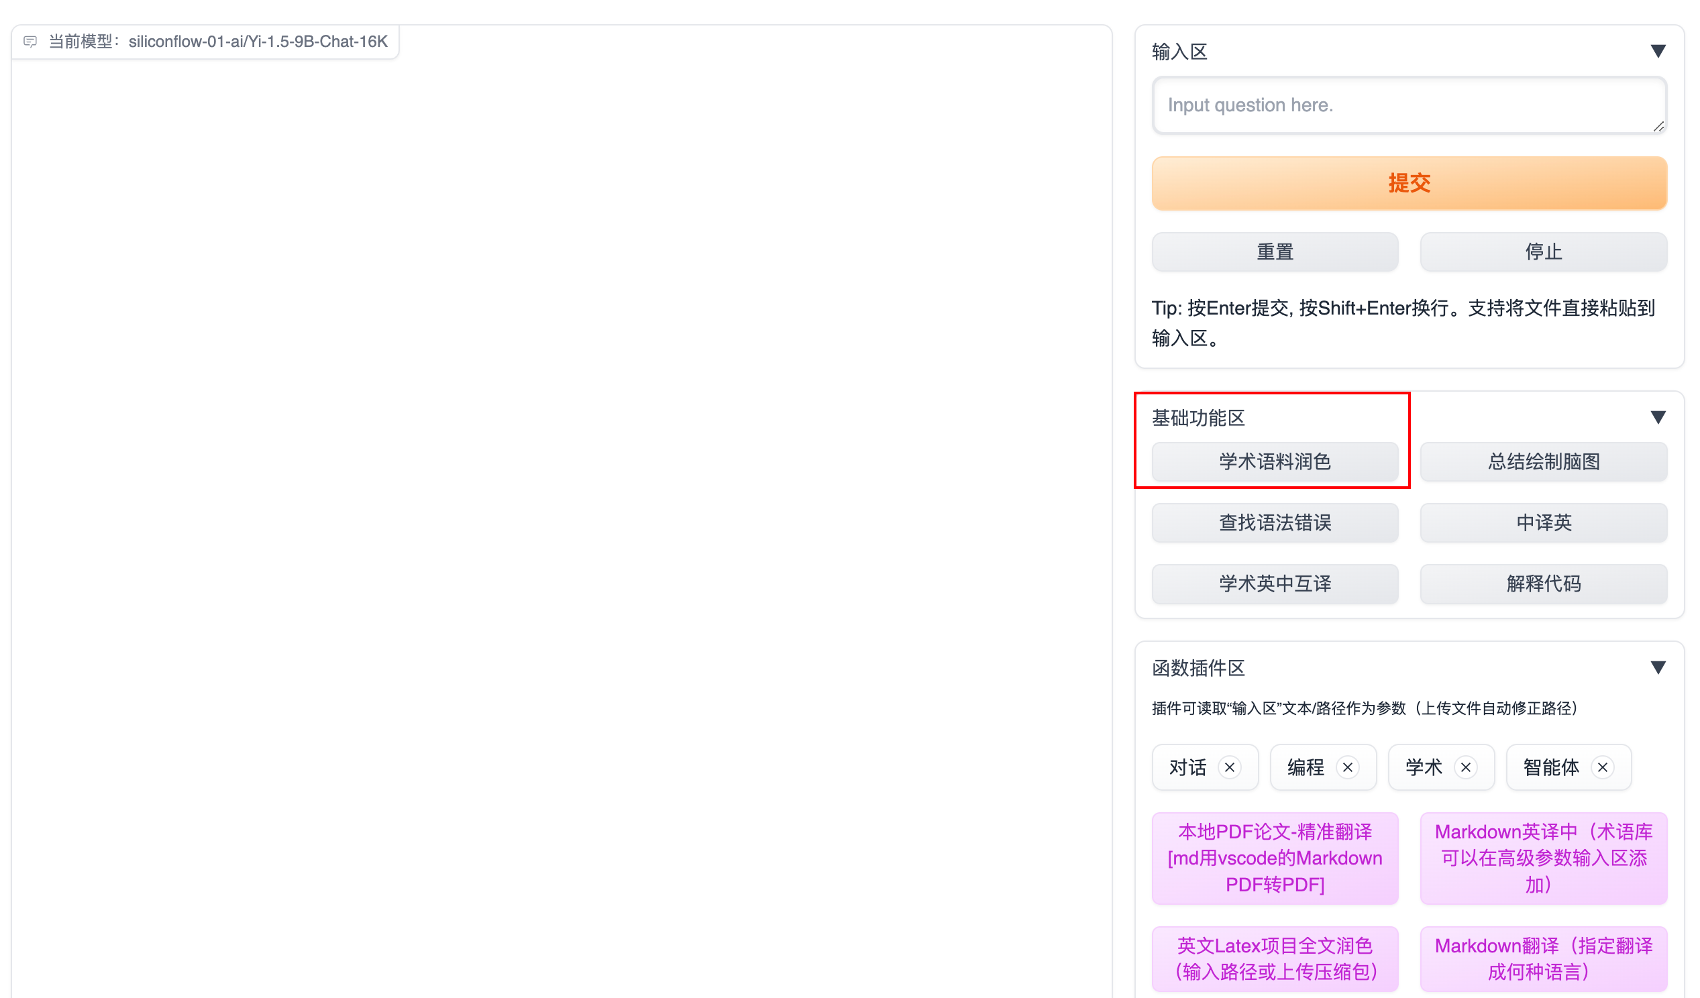
Task: Click the 停止 button
Action: tap(1543, 252)
